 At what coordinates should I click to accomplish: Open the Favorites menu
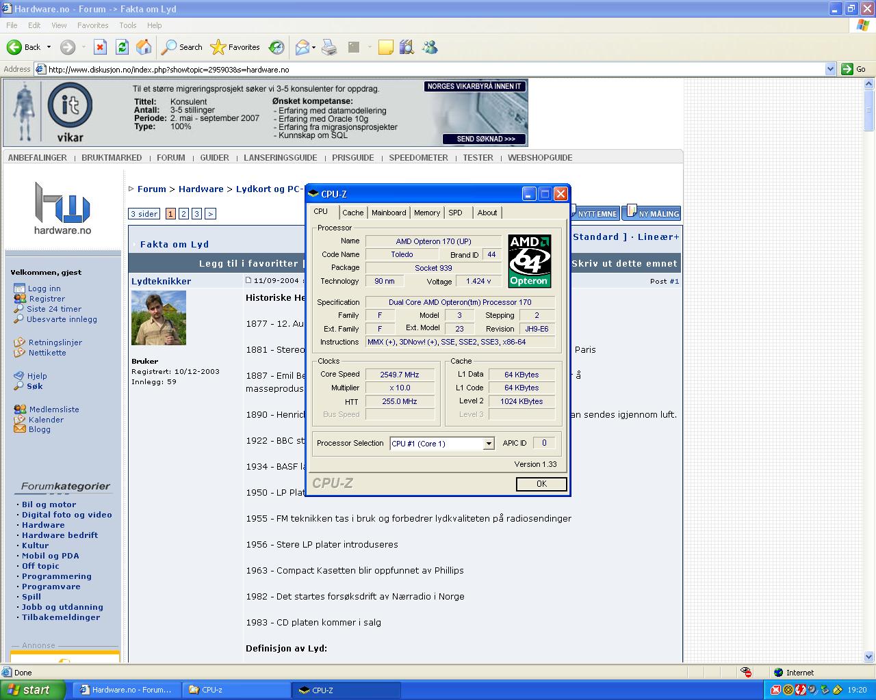point(93,25)
